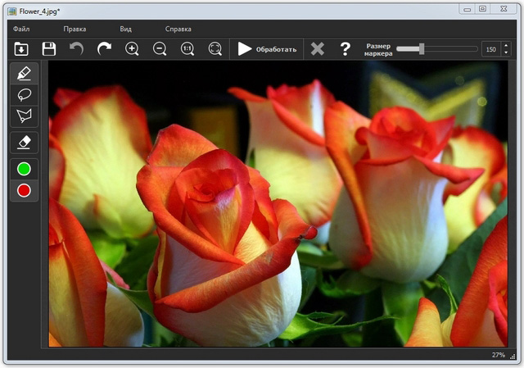Image resolution: width=524 pixels, height=368 pixels.
Task: Choose the red background marker color
Action: tap(24, 190)
